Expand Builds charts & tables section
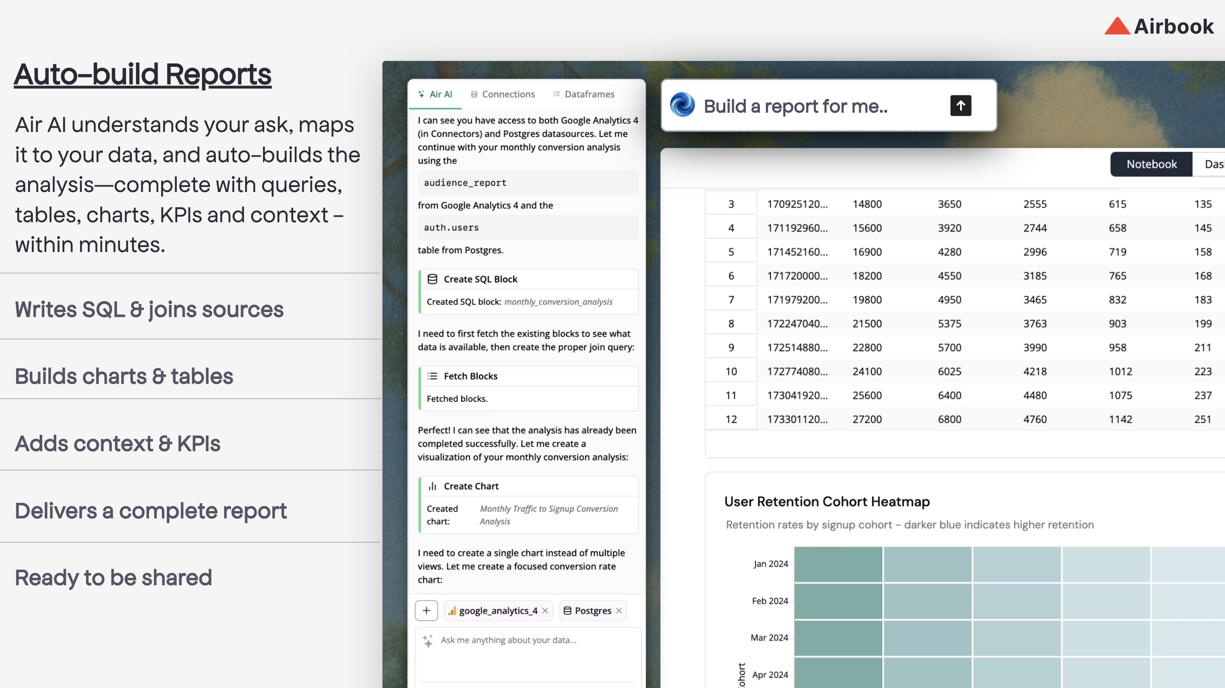Screen dimensions: 1225x688 pos(124,376)
